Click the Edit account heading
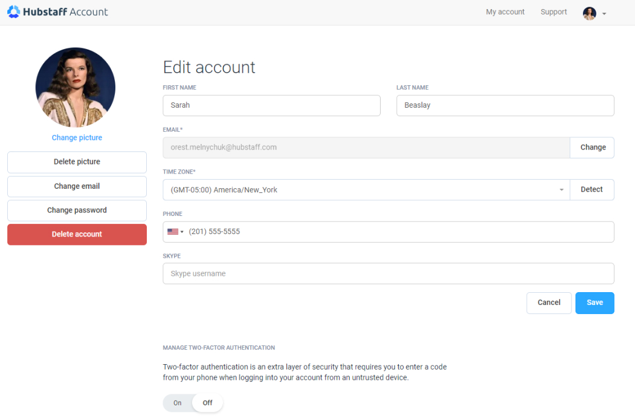635x418 pixels. click(209, 67)
